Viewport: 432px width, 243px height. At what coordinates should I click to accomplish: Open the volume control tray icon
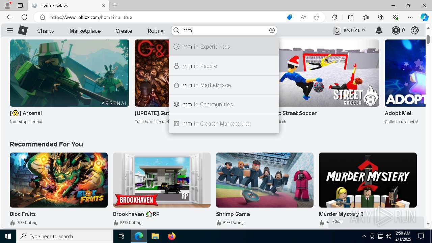coord(388,236)
